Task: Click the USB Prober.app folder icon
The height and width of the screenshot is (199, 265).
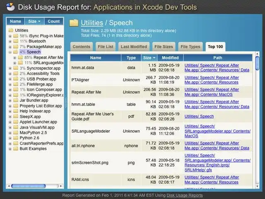Action: click(x=16, y=79)
